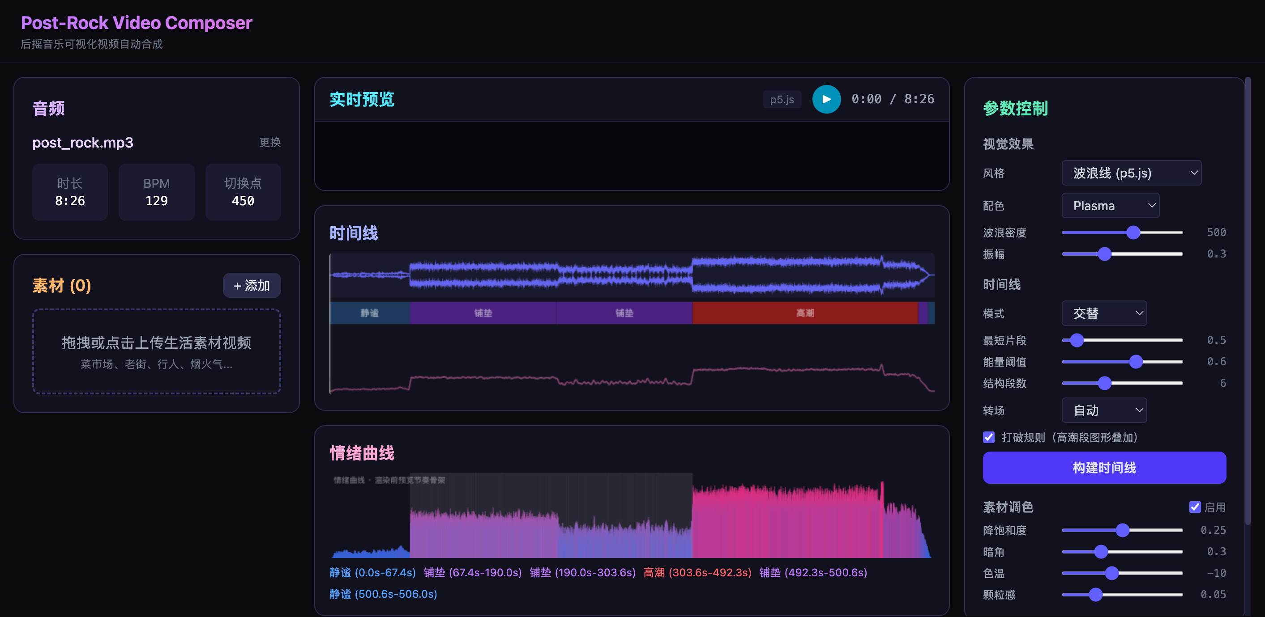The height and width of the screenshot is (617, 1265).
Task: Click legend 静谧 (0.0s-67.4s)
Action: (372, 572)
